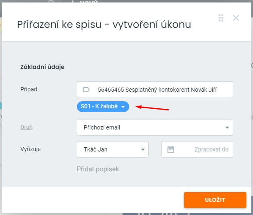
Task: Click the tag icon in Případ field
Action: pyautogui.click(x=86, y=89)
